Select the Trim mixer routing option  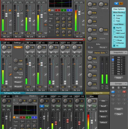(x=114, y=21)
